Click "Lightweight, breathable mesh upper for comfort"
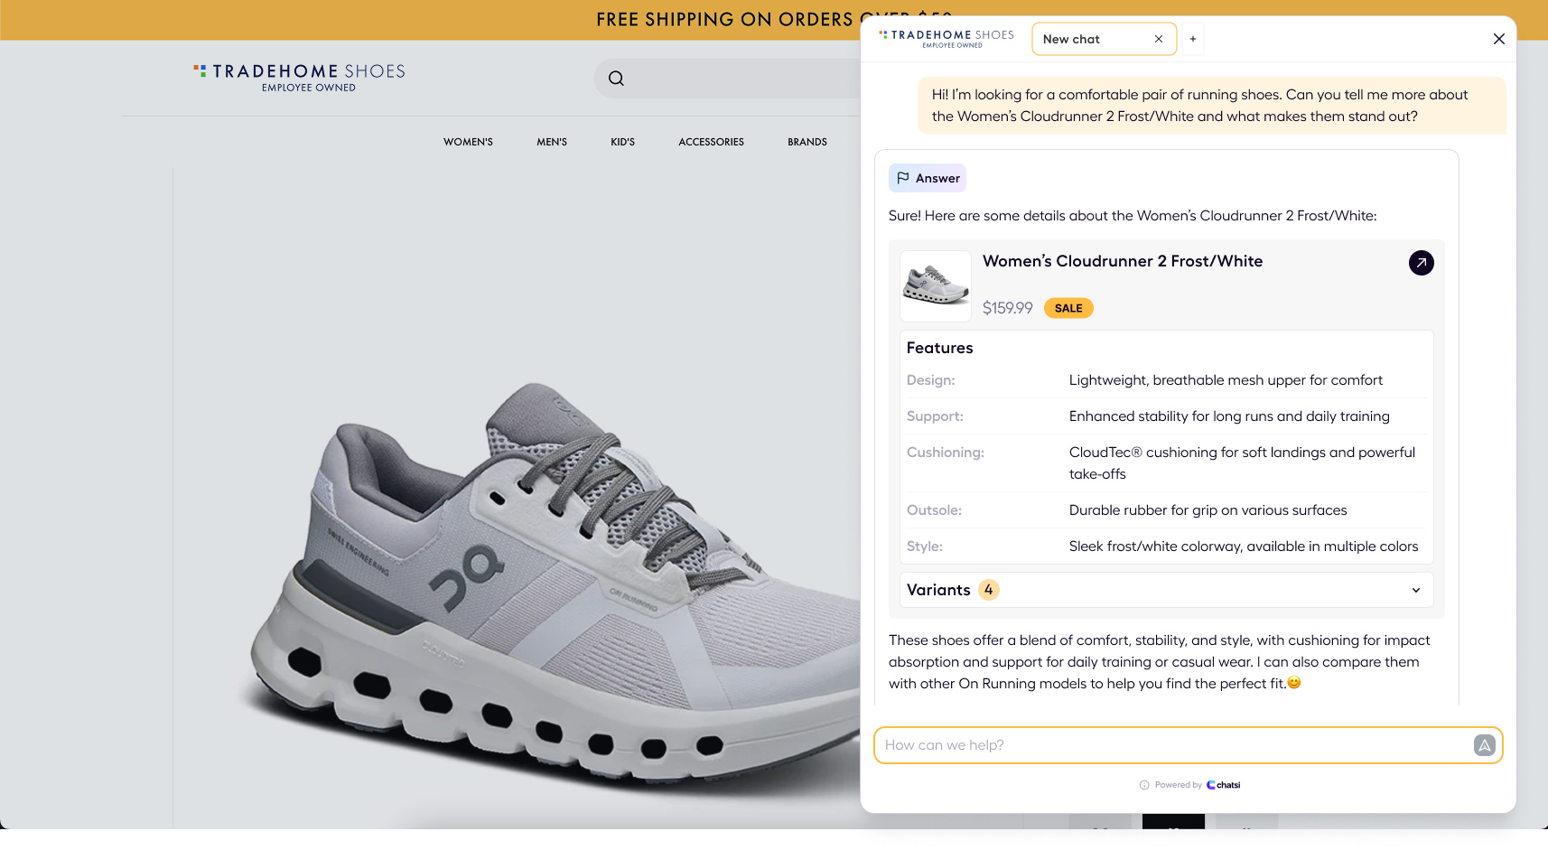 (1226, 380)
